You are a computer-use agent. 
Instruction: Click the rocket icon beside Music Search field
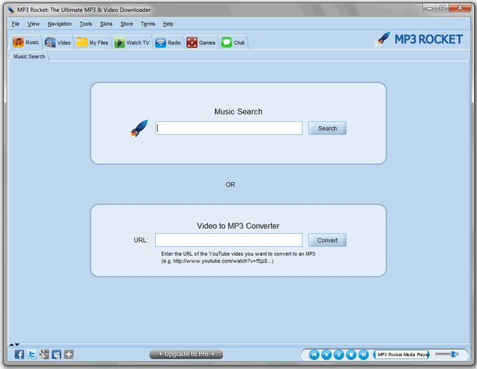[139, 128]
